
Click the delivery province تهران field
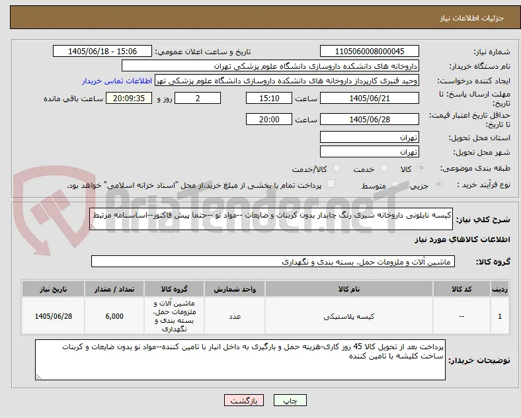(x=370, y=137)
